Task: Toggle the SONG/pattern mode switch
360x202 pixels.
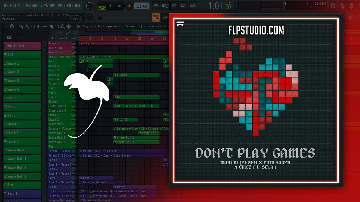Action: pos(102,6)
